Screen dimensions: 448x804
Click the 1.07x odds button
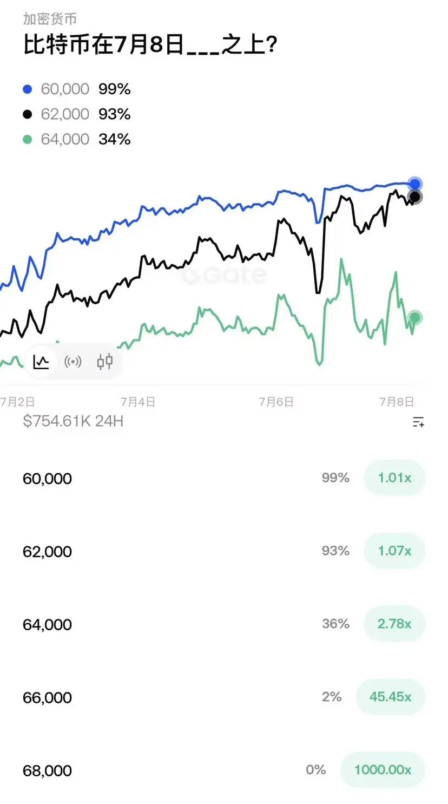[394, 551]
